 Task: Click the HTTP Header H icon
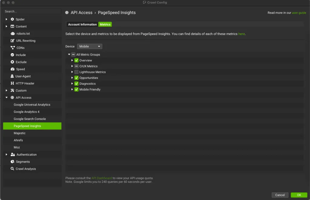click(x=12, y=83)
